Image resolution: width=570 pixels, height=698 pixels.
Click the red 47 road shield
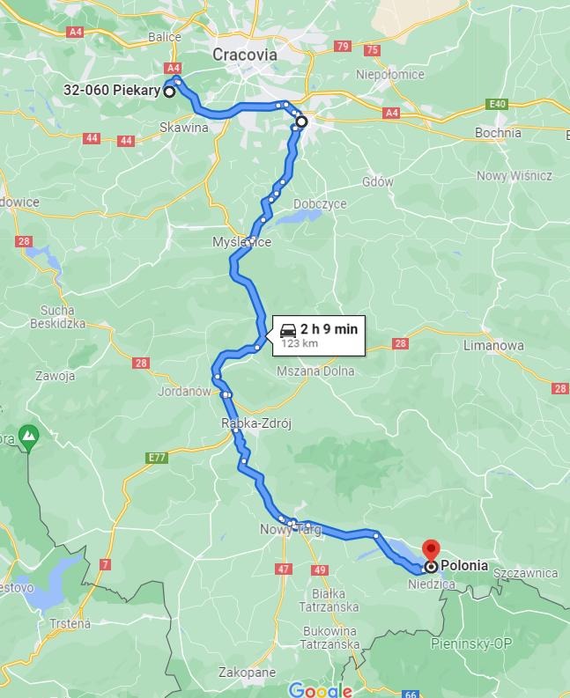[284, 569]
